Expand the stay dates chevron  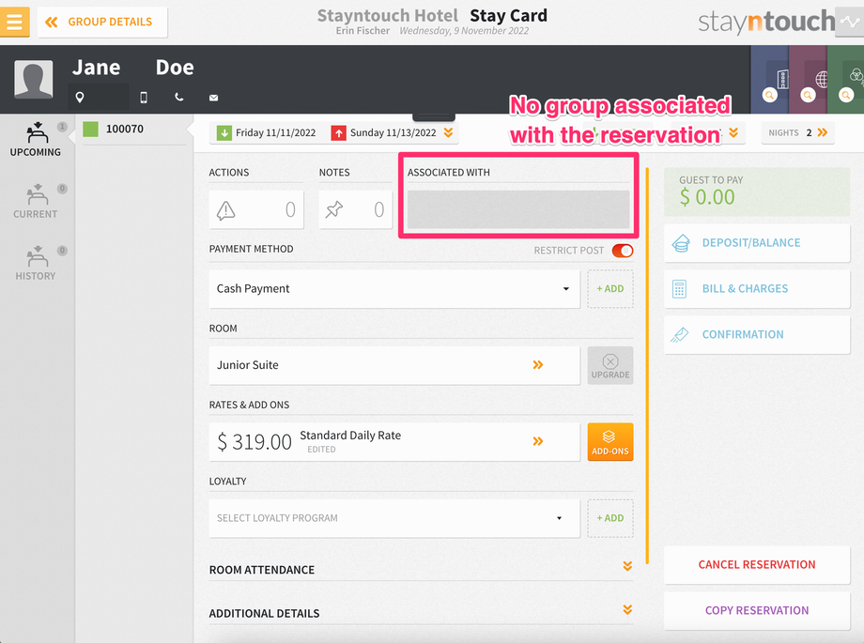tap(449, 132)
